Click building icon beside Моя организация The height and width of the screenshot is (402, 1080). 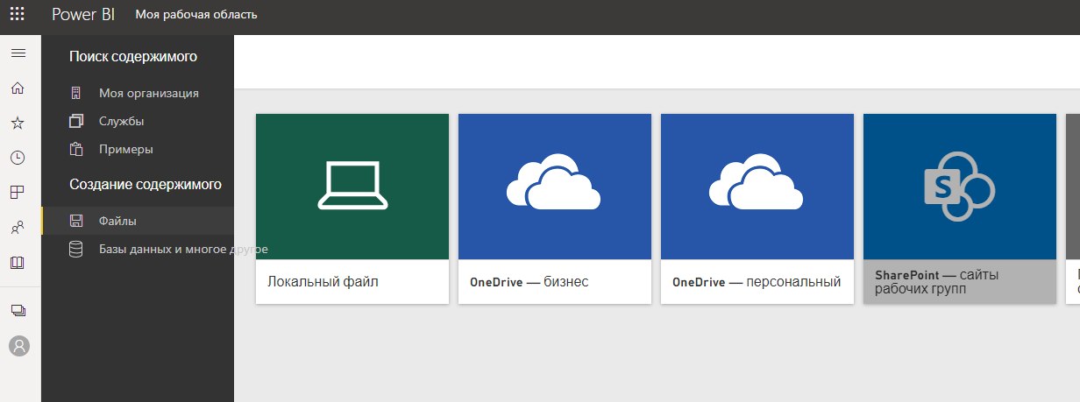(76, 93)
